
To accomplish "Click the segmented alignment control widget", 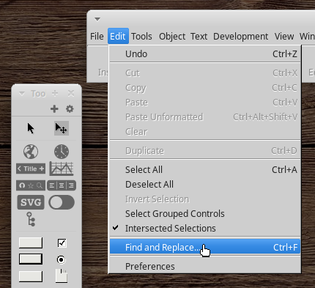I will [x=62, y=185].
